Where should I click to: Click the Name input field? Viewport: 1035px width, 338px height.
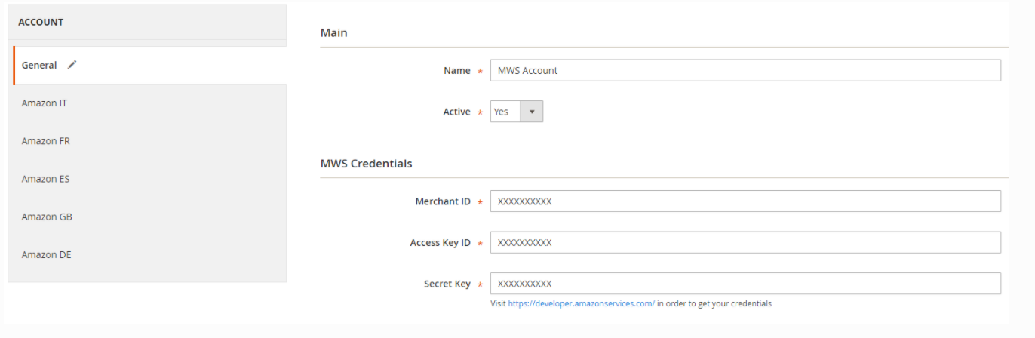(745, 70)
